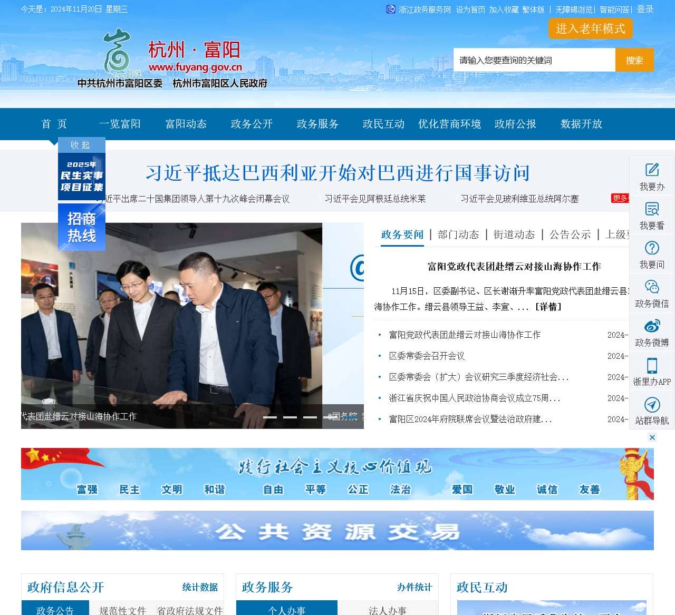Open the 政务服务 navigation menu

pos(317,124)
